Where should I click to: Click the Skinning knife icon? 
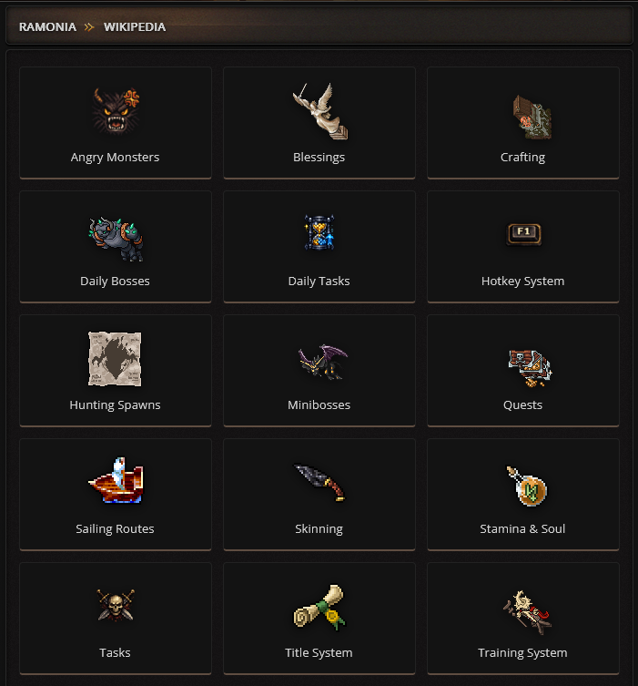(319, 482)
